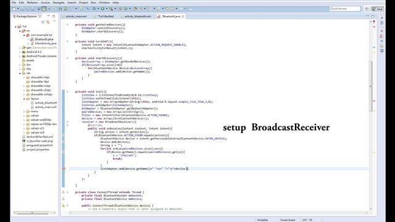Viewport: 395px width, 222px height.
Task: Click the Run external tools toolbar icon
Action: (x=111, y=9)
